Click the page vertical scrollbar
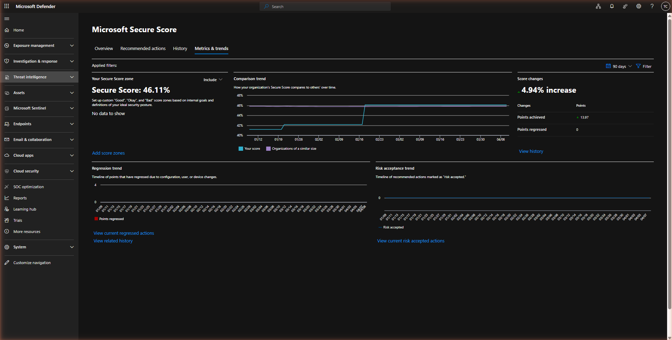The height and width of the screenshot is (340, 672). click(x=670, y=164)
